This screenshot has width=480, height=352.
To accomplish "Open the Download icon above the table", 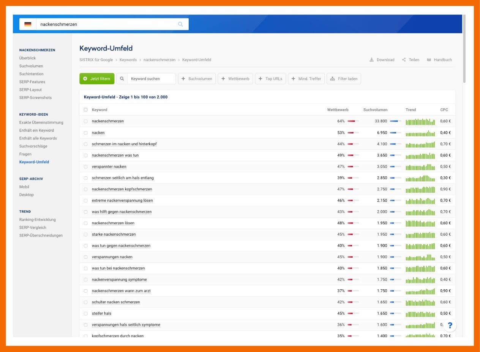I will (x=371, y=60).
